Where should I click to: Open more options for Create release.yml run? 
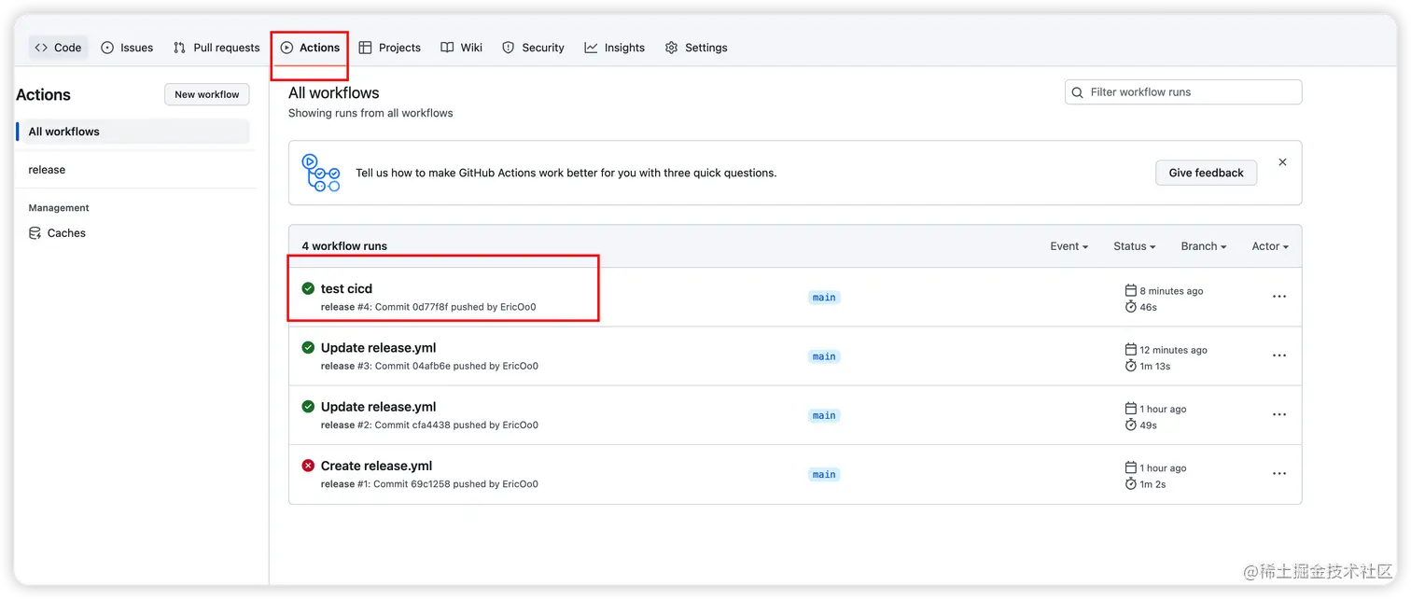coord(1279,474)
